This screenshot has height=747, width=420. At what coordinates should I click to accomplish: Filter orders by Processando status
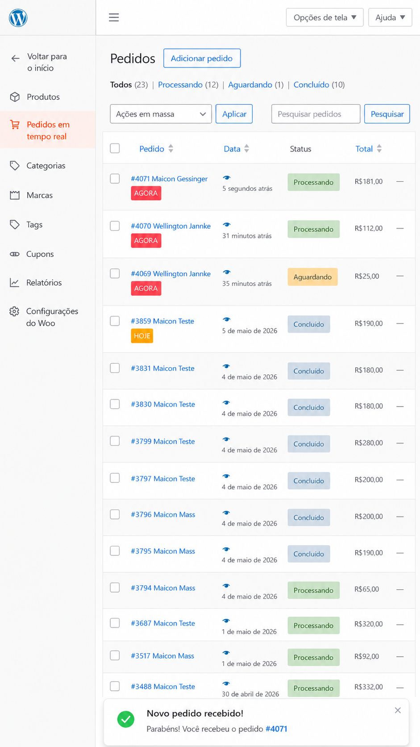point(180,84)
